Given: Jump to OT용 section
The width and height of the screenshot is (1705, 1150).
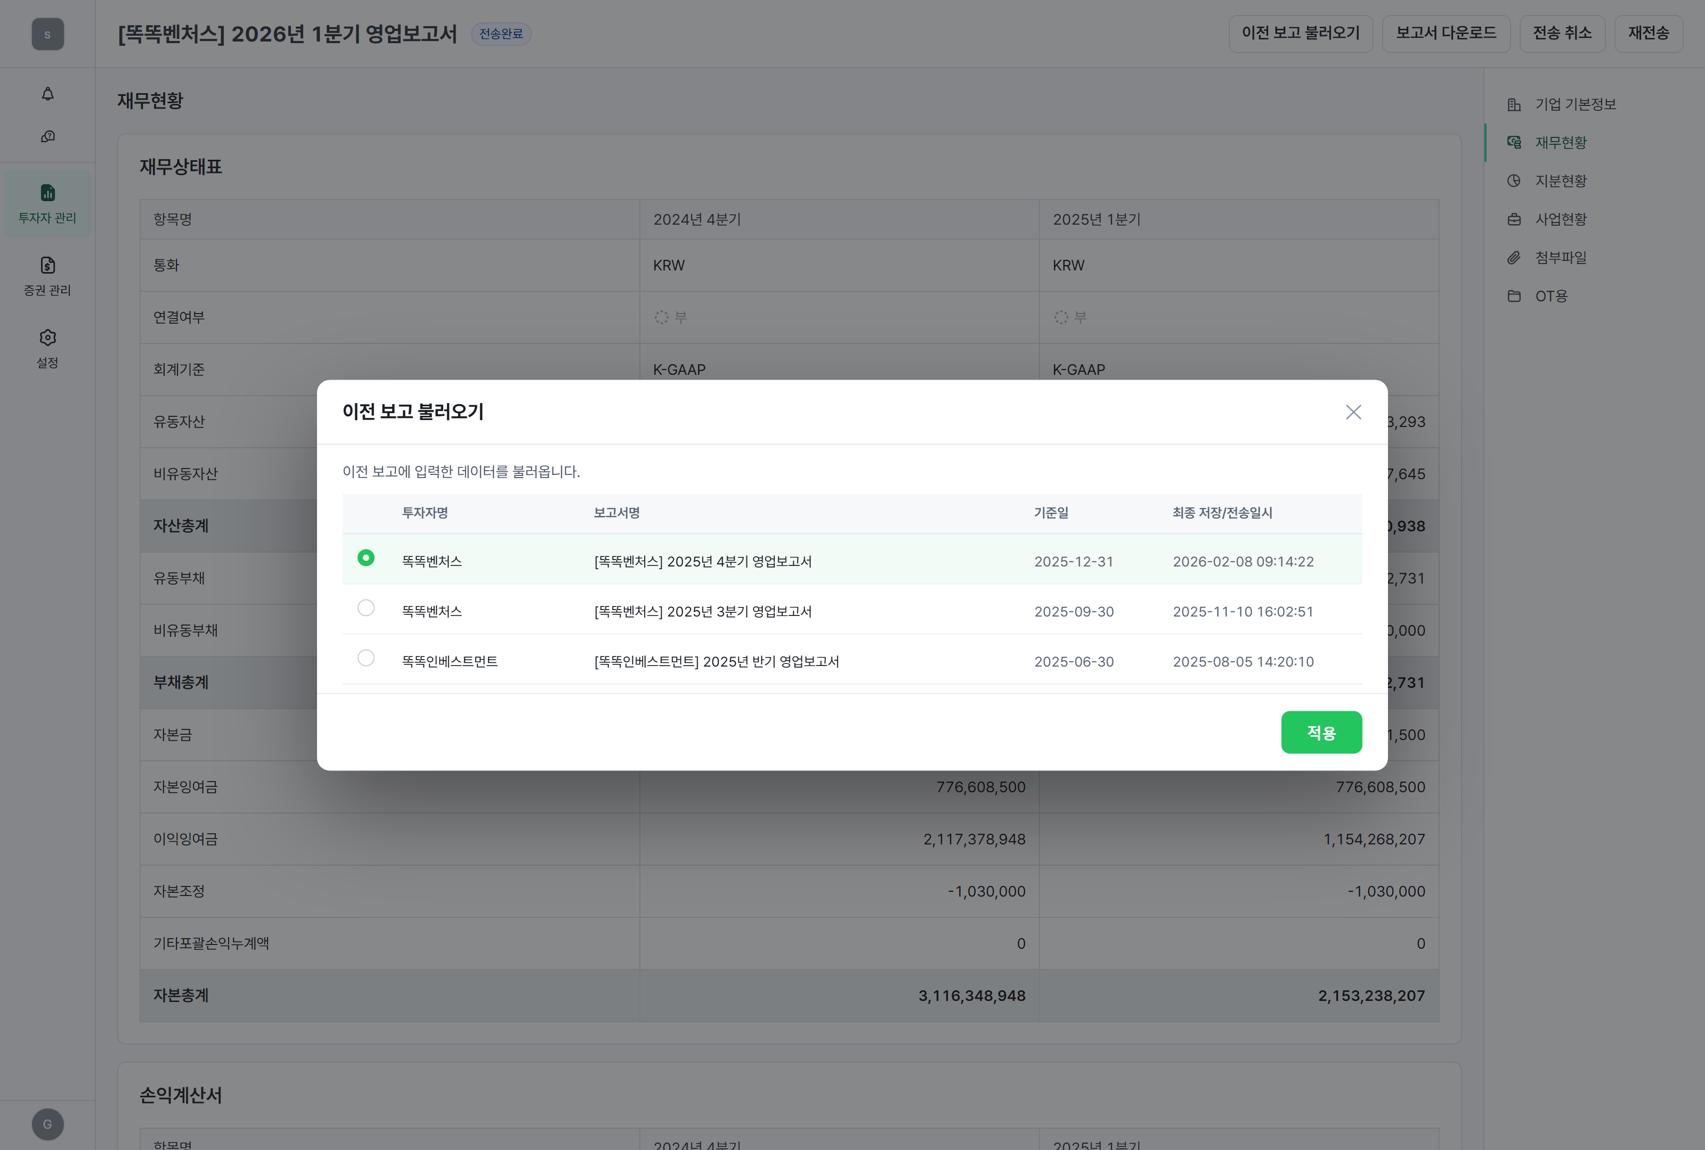Looking at the screenshot, I should click(1551, 296).
